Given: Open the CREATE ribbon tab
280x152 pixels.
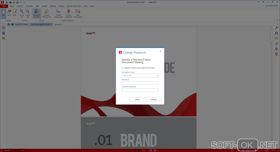Looking at the screenshot, I should pyautogui.click(x=20, y=6).
